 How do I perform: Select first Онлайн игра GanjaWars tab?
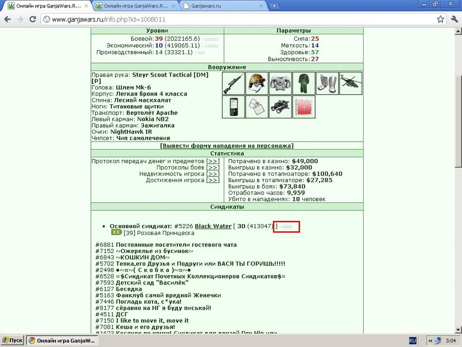click(x=47, y=6)
